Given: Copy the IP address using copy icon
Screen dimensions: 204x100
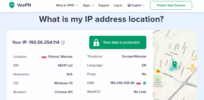Looking at the screenshot, I should pyautogui.click(x=63, y=42).
